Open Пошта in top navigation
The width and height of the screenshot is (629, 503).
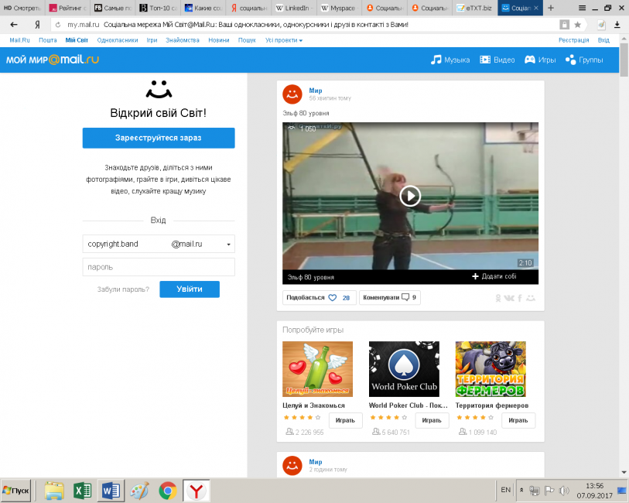pyautogui.click(x=48, y=40)
